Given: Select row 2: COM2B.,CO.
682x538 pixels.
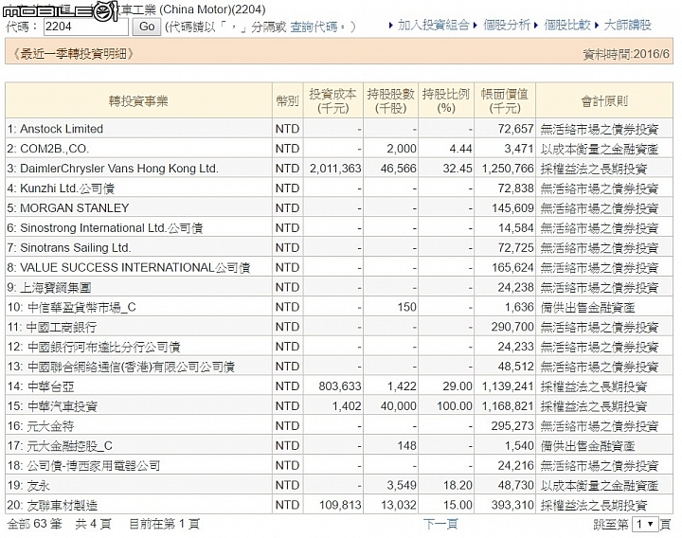Looking at the screenshot, I should (x=339, y=149).
